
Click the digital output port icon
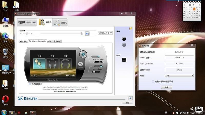[x=124, y=60]
